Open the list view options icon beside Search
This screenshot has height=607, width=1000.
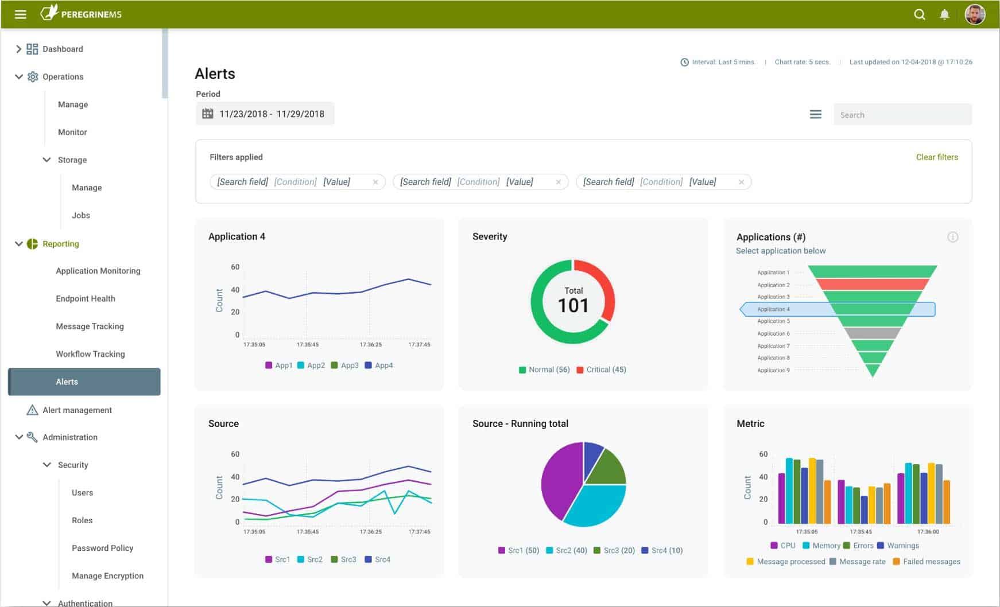click(815, 115)
